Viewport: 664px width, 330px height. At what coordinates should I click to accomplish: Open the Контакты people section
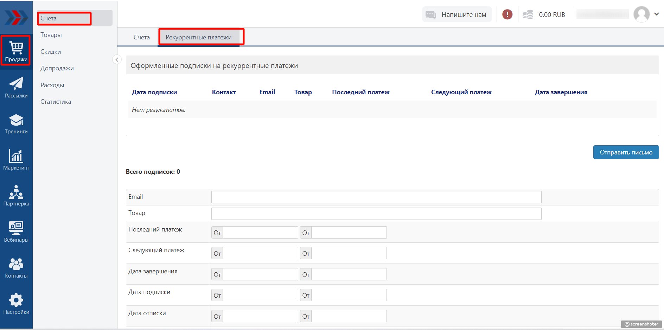coord(16,268)
